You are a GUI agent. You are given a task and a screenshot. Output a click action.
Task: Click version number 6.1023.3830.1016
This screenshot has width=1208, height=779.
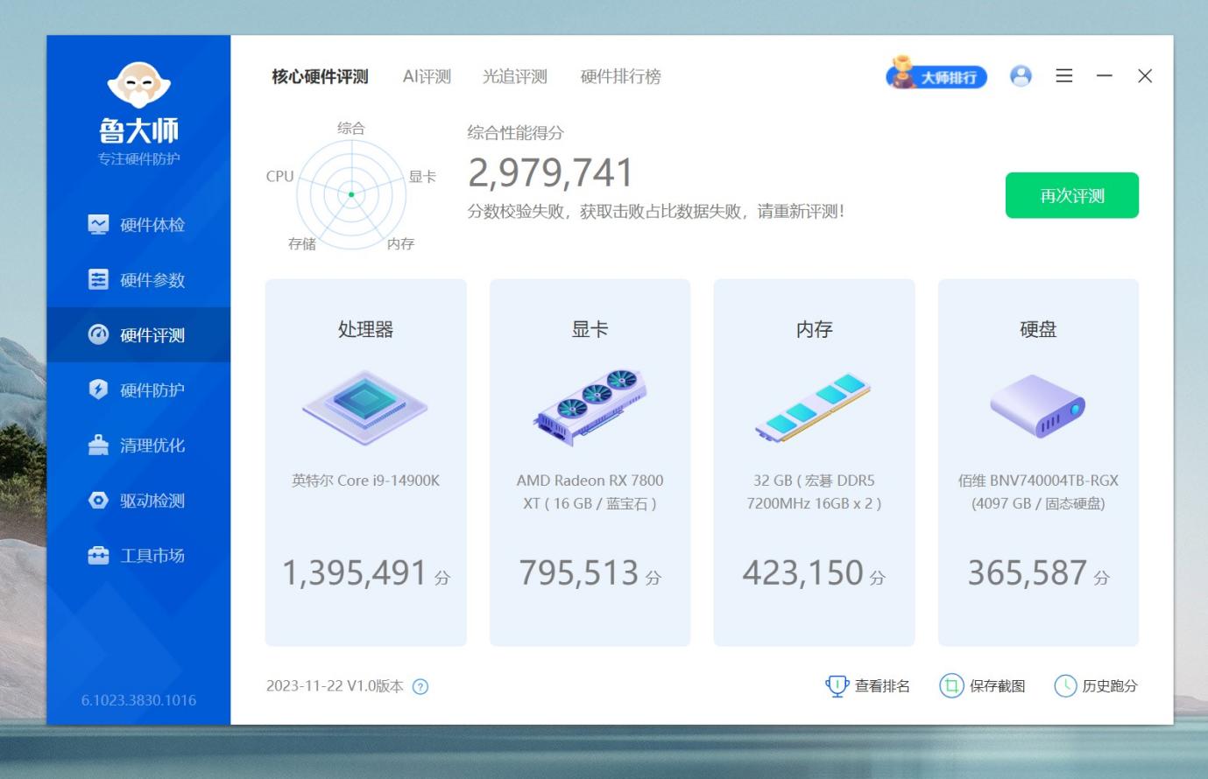coord(138,700)
